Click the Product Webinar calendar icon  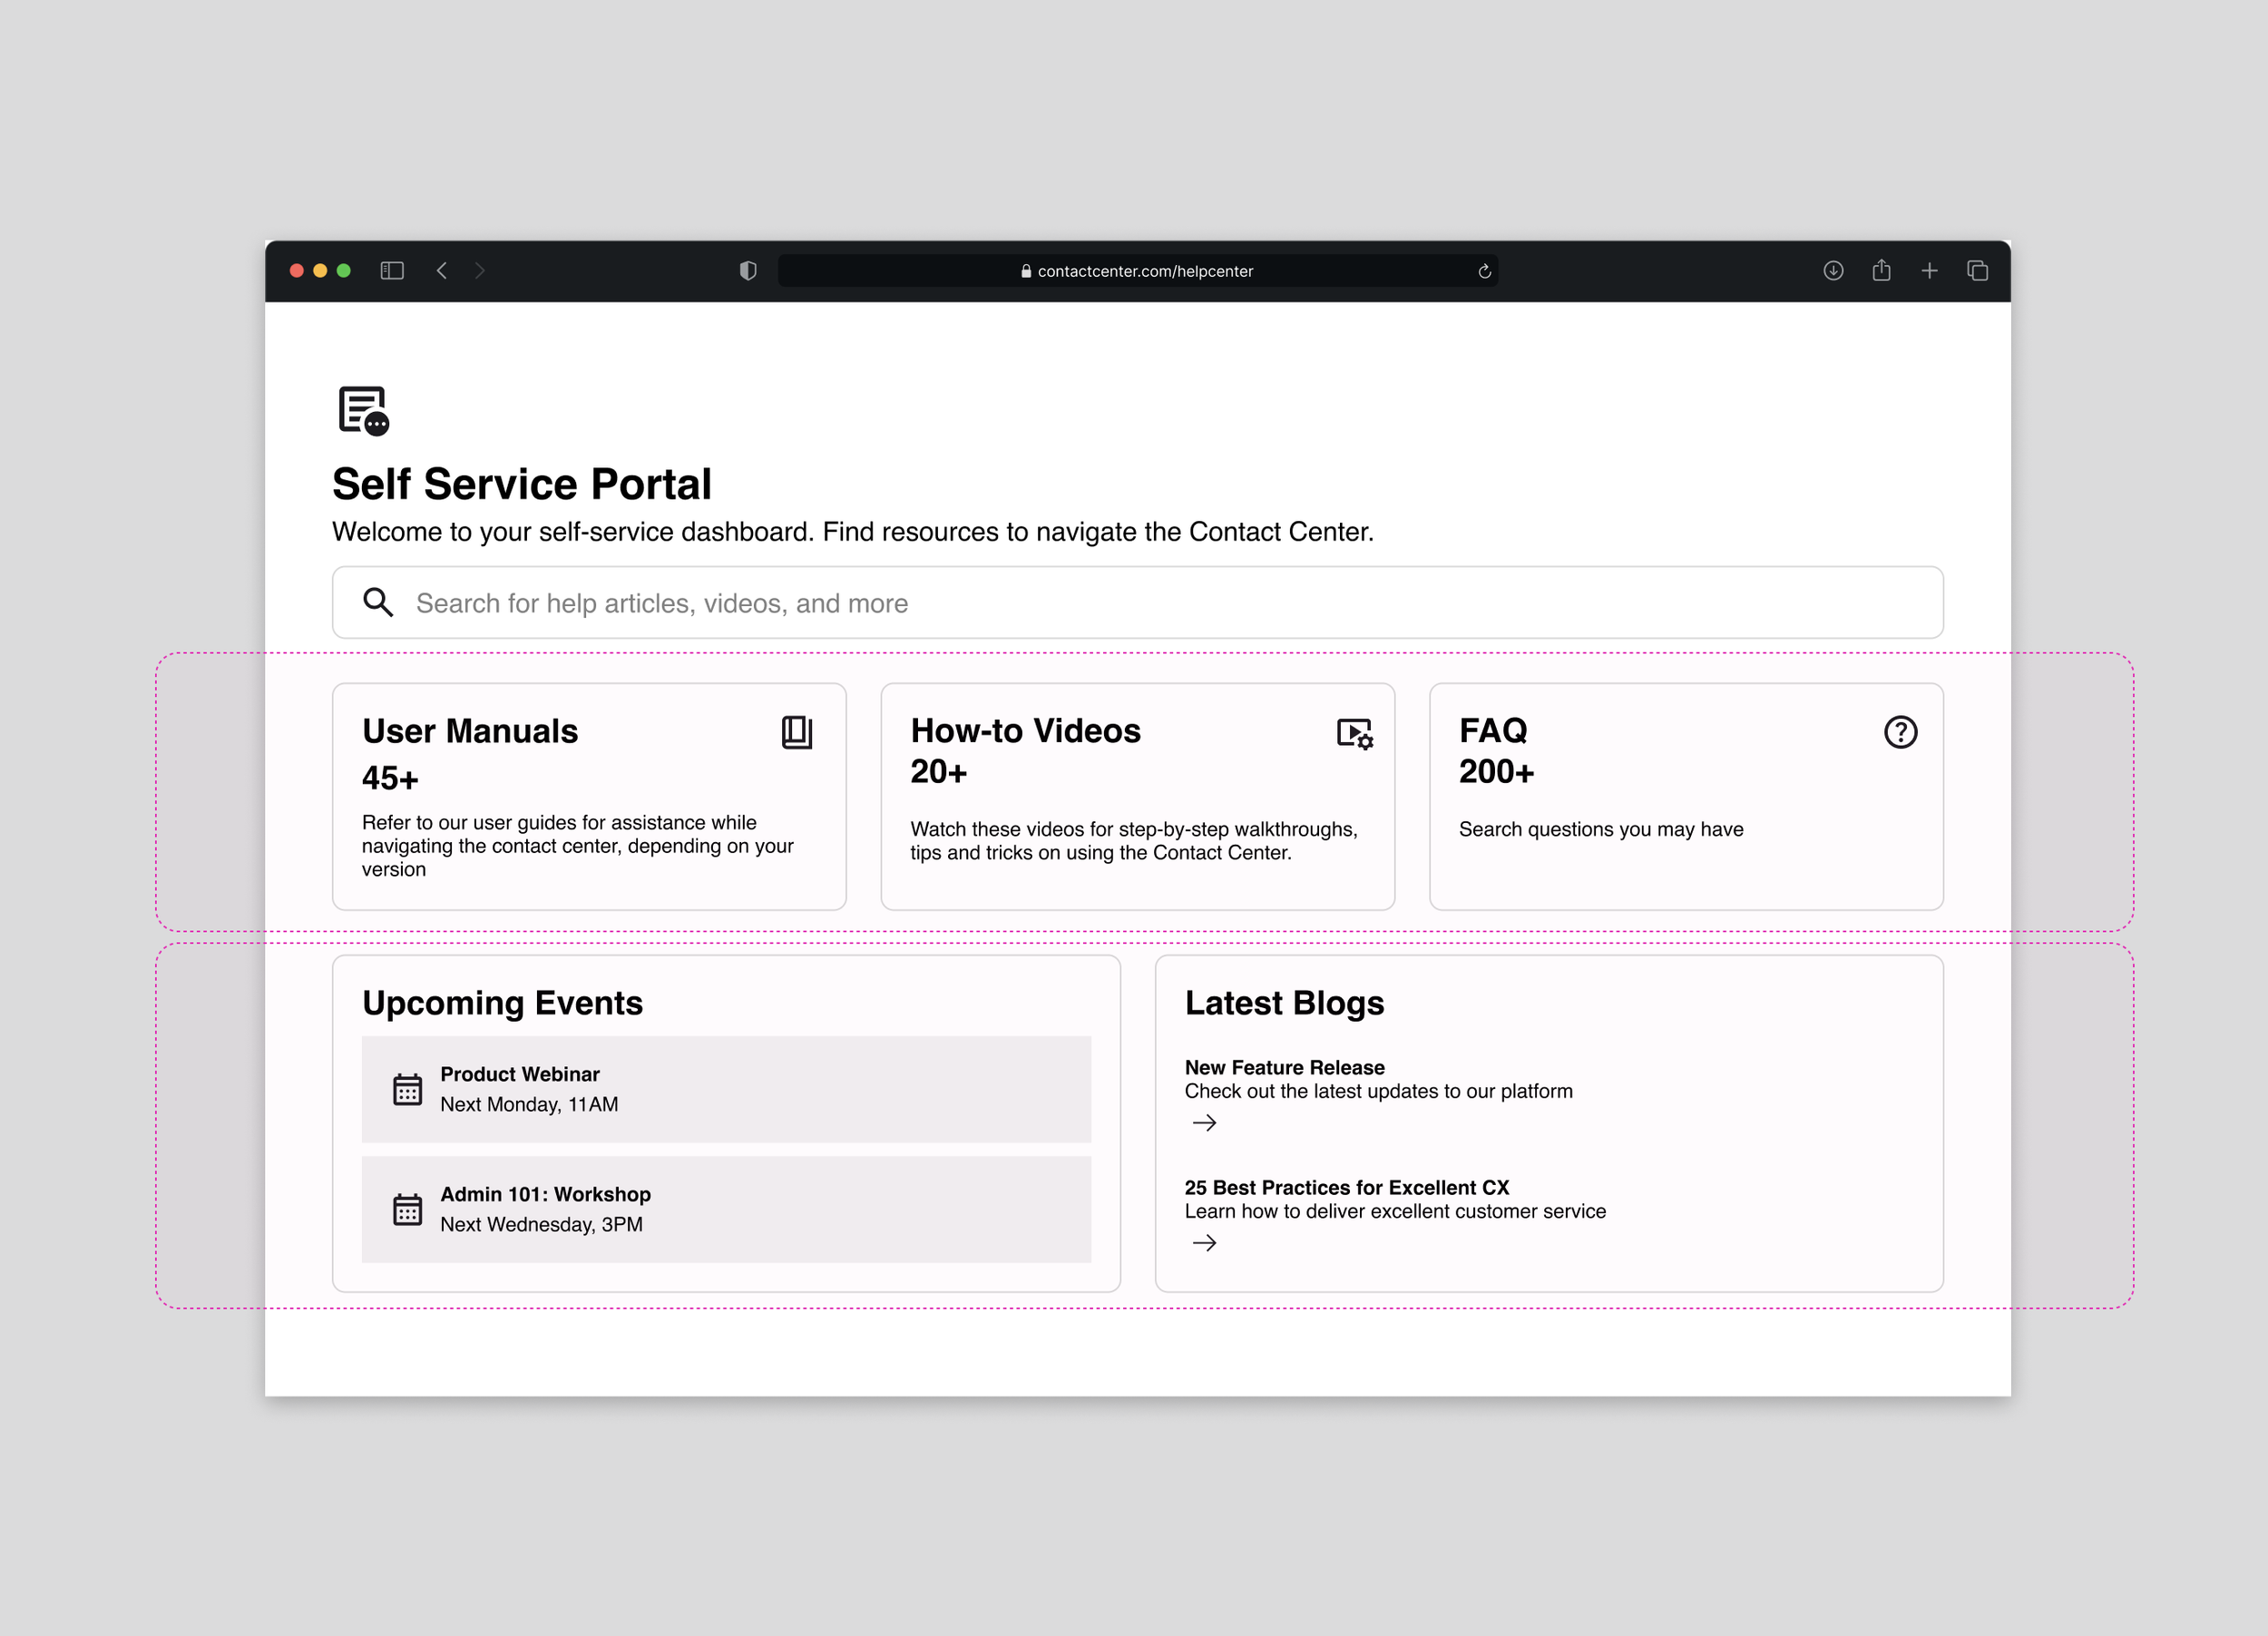pos(407,1089)
